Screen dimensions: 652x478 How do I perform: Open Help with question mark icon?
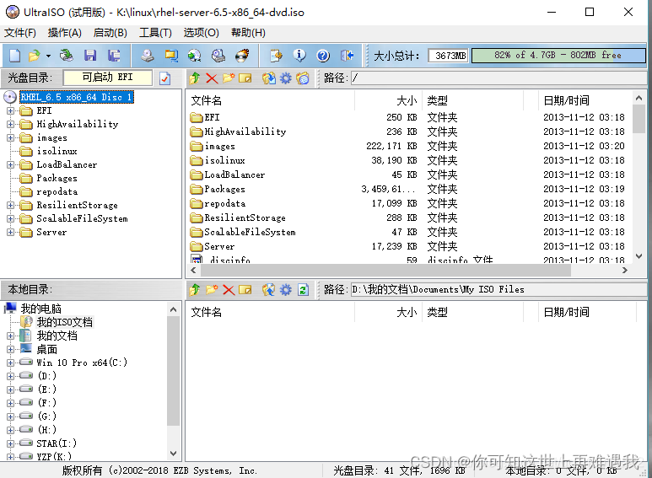323,56
